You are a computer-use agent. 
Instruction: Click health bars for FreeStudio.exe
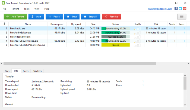[137, 29]
